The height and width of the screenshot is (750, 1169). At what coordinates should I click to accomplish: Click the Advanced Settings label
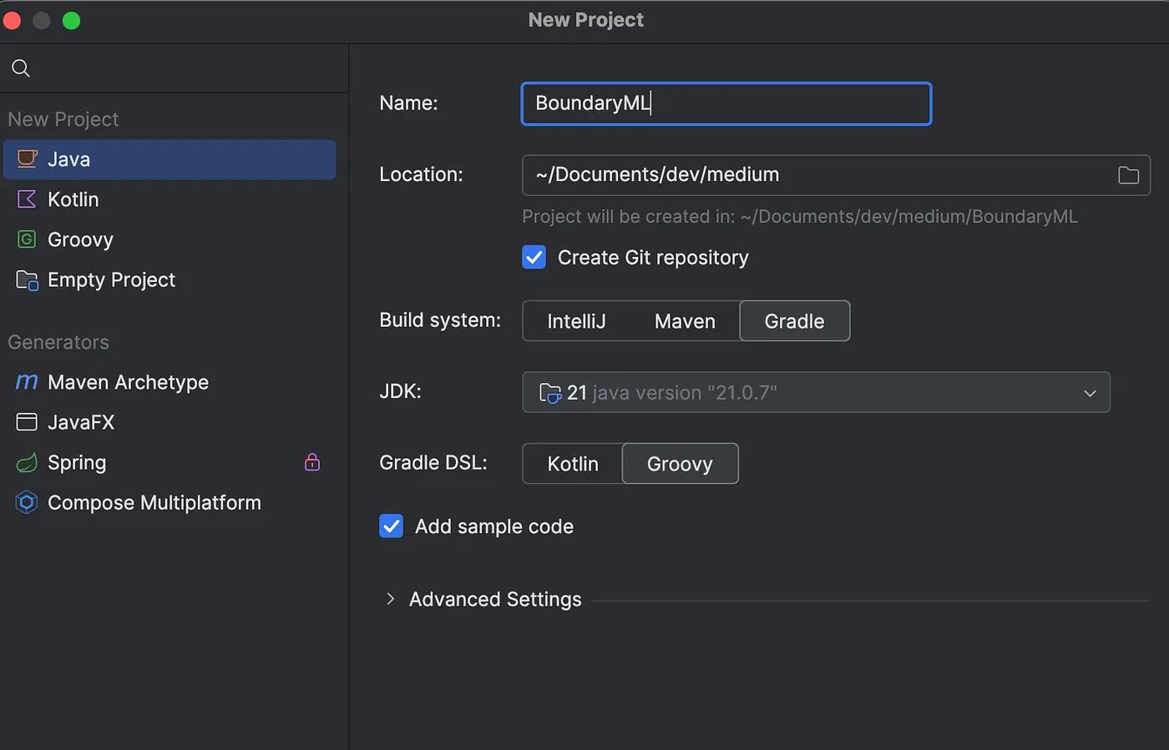tap(495, 599)
